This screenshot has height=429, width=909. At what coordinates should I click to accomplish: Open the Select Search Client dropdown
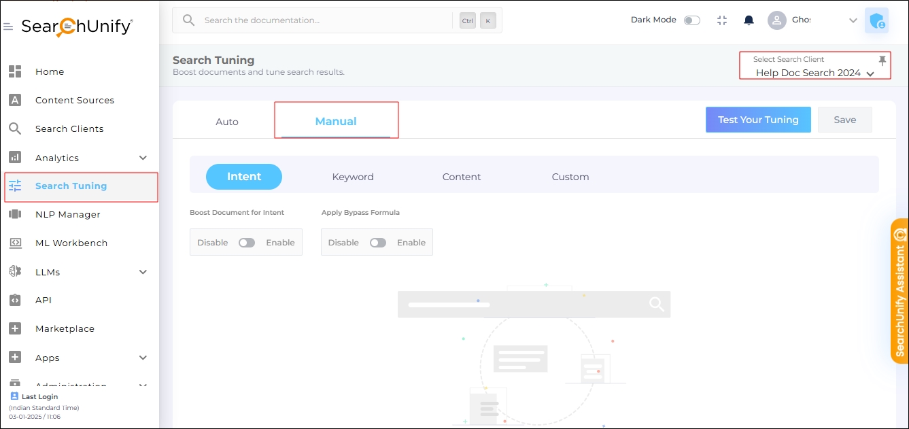point(814,73)
